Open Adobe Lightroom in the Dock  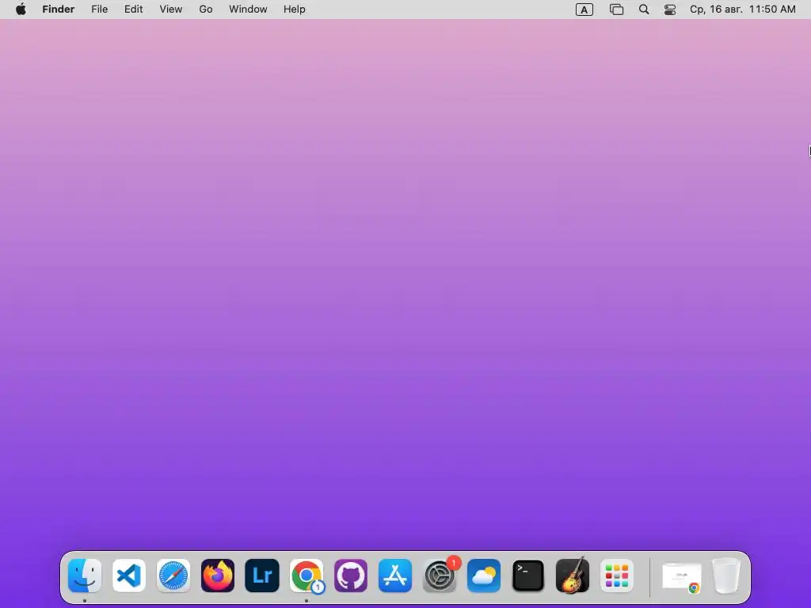click(262, 576)
